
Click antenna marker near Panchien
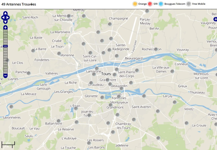[x=28, y=73]
